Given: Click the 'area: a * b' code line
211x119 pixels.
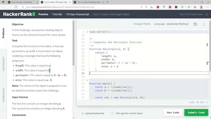Looking at the screenshot, I should [x=110, y=66].
